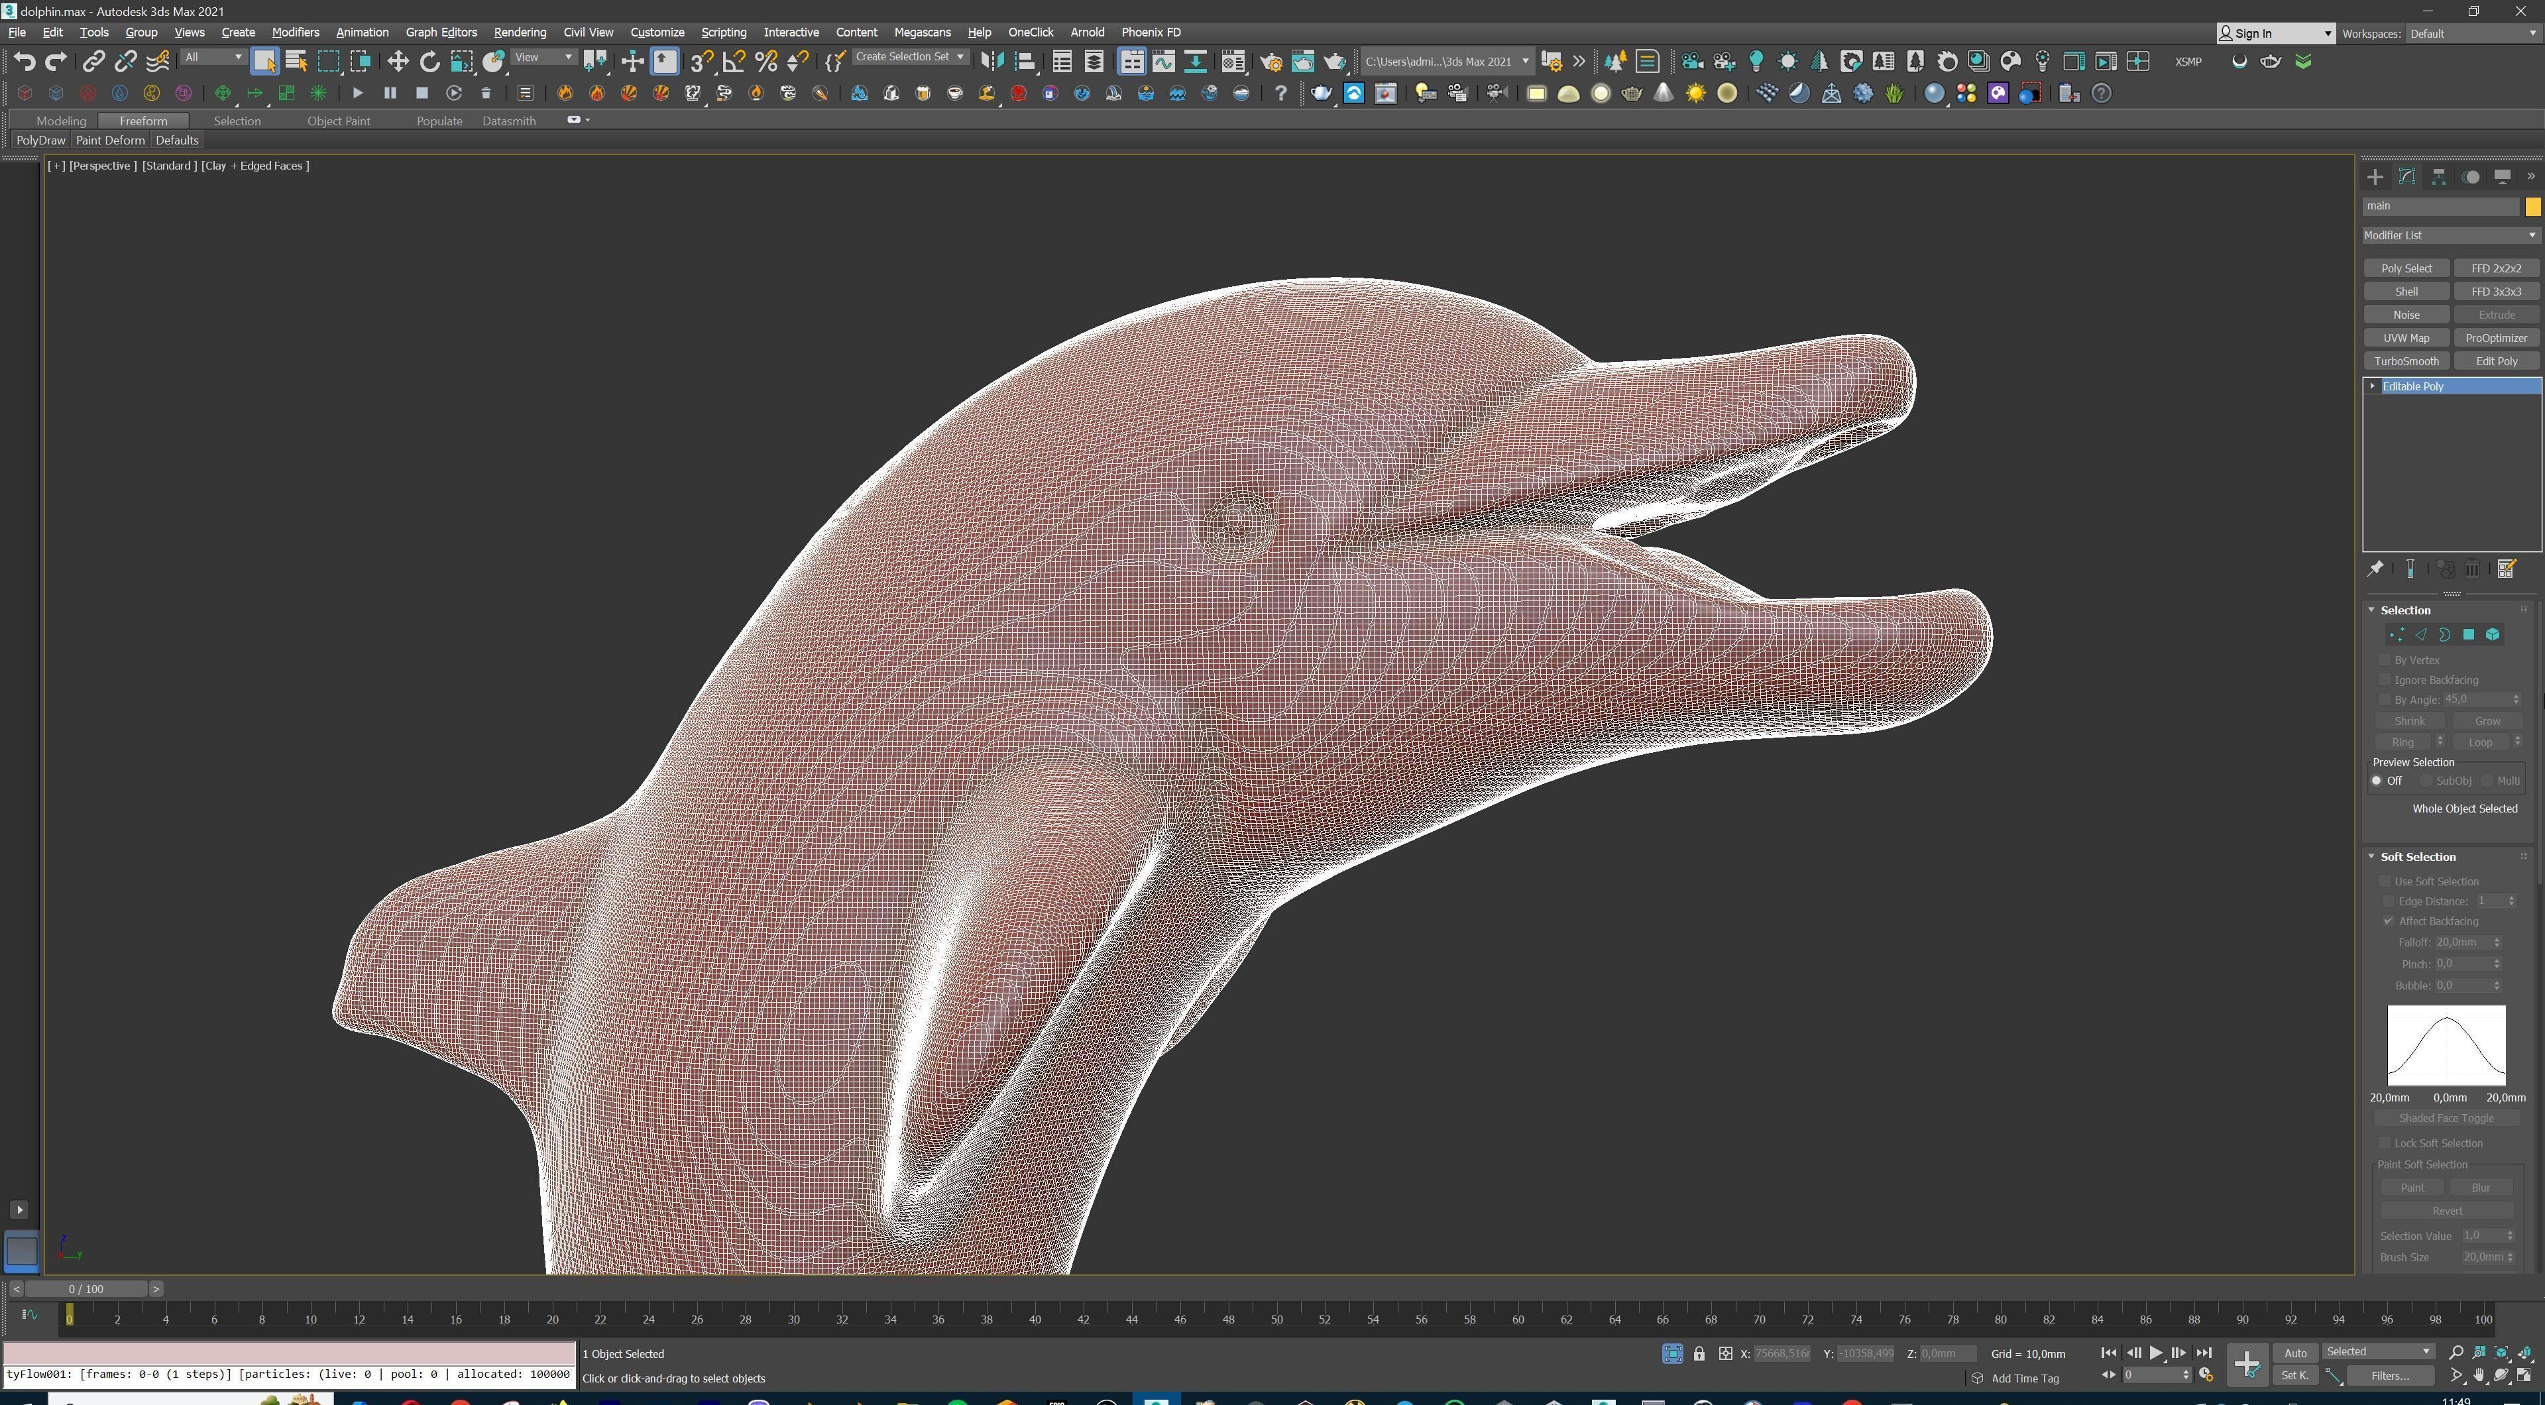Image resolution: width=2545 pixels, height=1405 pixels.
Task: Activate Select and Move tool
Action: point(397,61)
